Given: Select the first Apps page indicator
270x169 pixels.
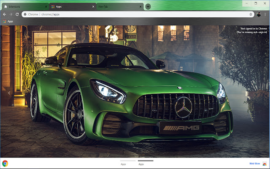Looking at the screenshot, I should point(128,162).
